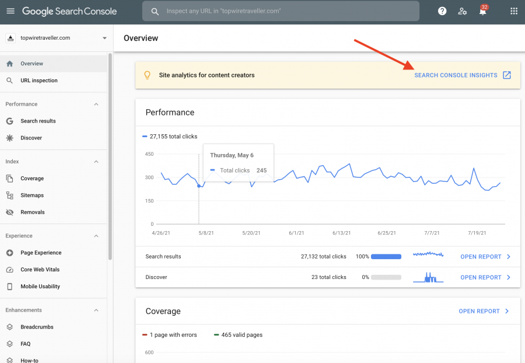Viewport: 525px width, 363px height.
Task: Click the Page Experience plus-circle icon
Action: tap(10, 253)
